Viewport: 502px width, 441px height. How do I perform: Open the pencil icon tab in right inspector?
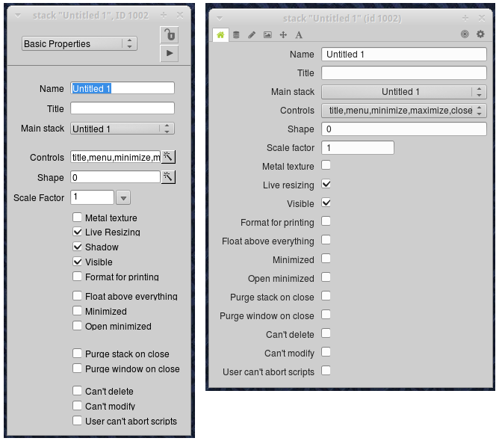tap(252, 34)
